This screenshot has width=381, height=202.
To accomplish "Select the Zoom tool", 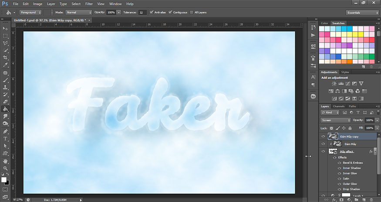I will (x=5, y=168).
